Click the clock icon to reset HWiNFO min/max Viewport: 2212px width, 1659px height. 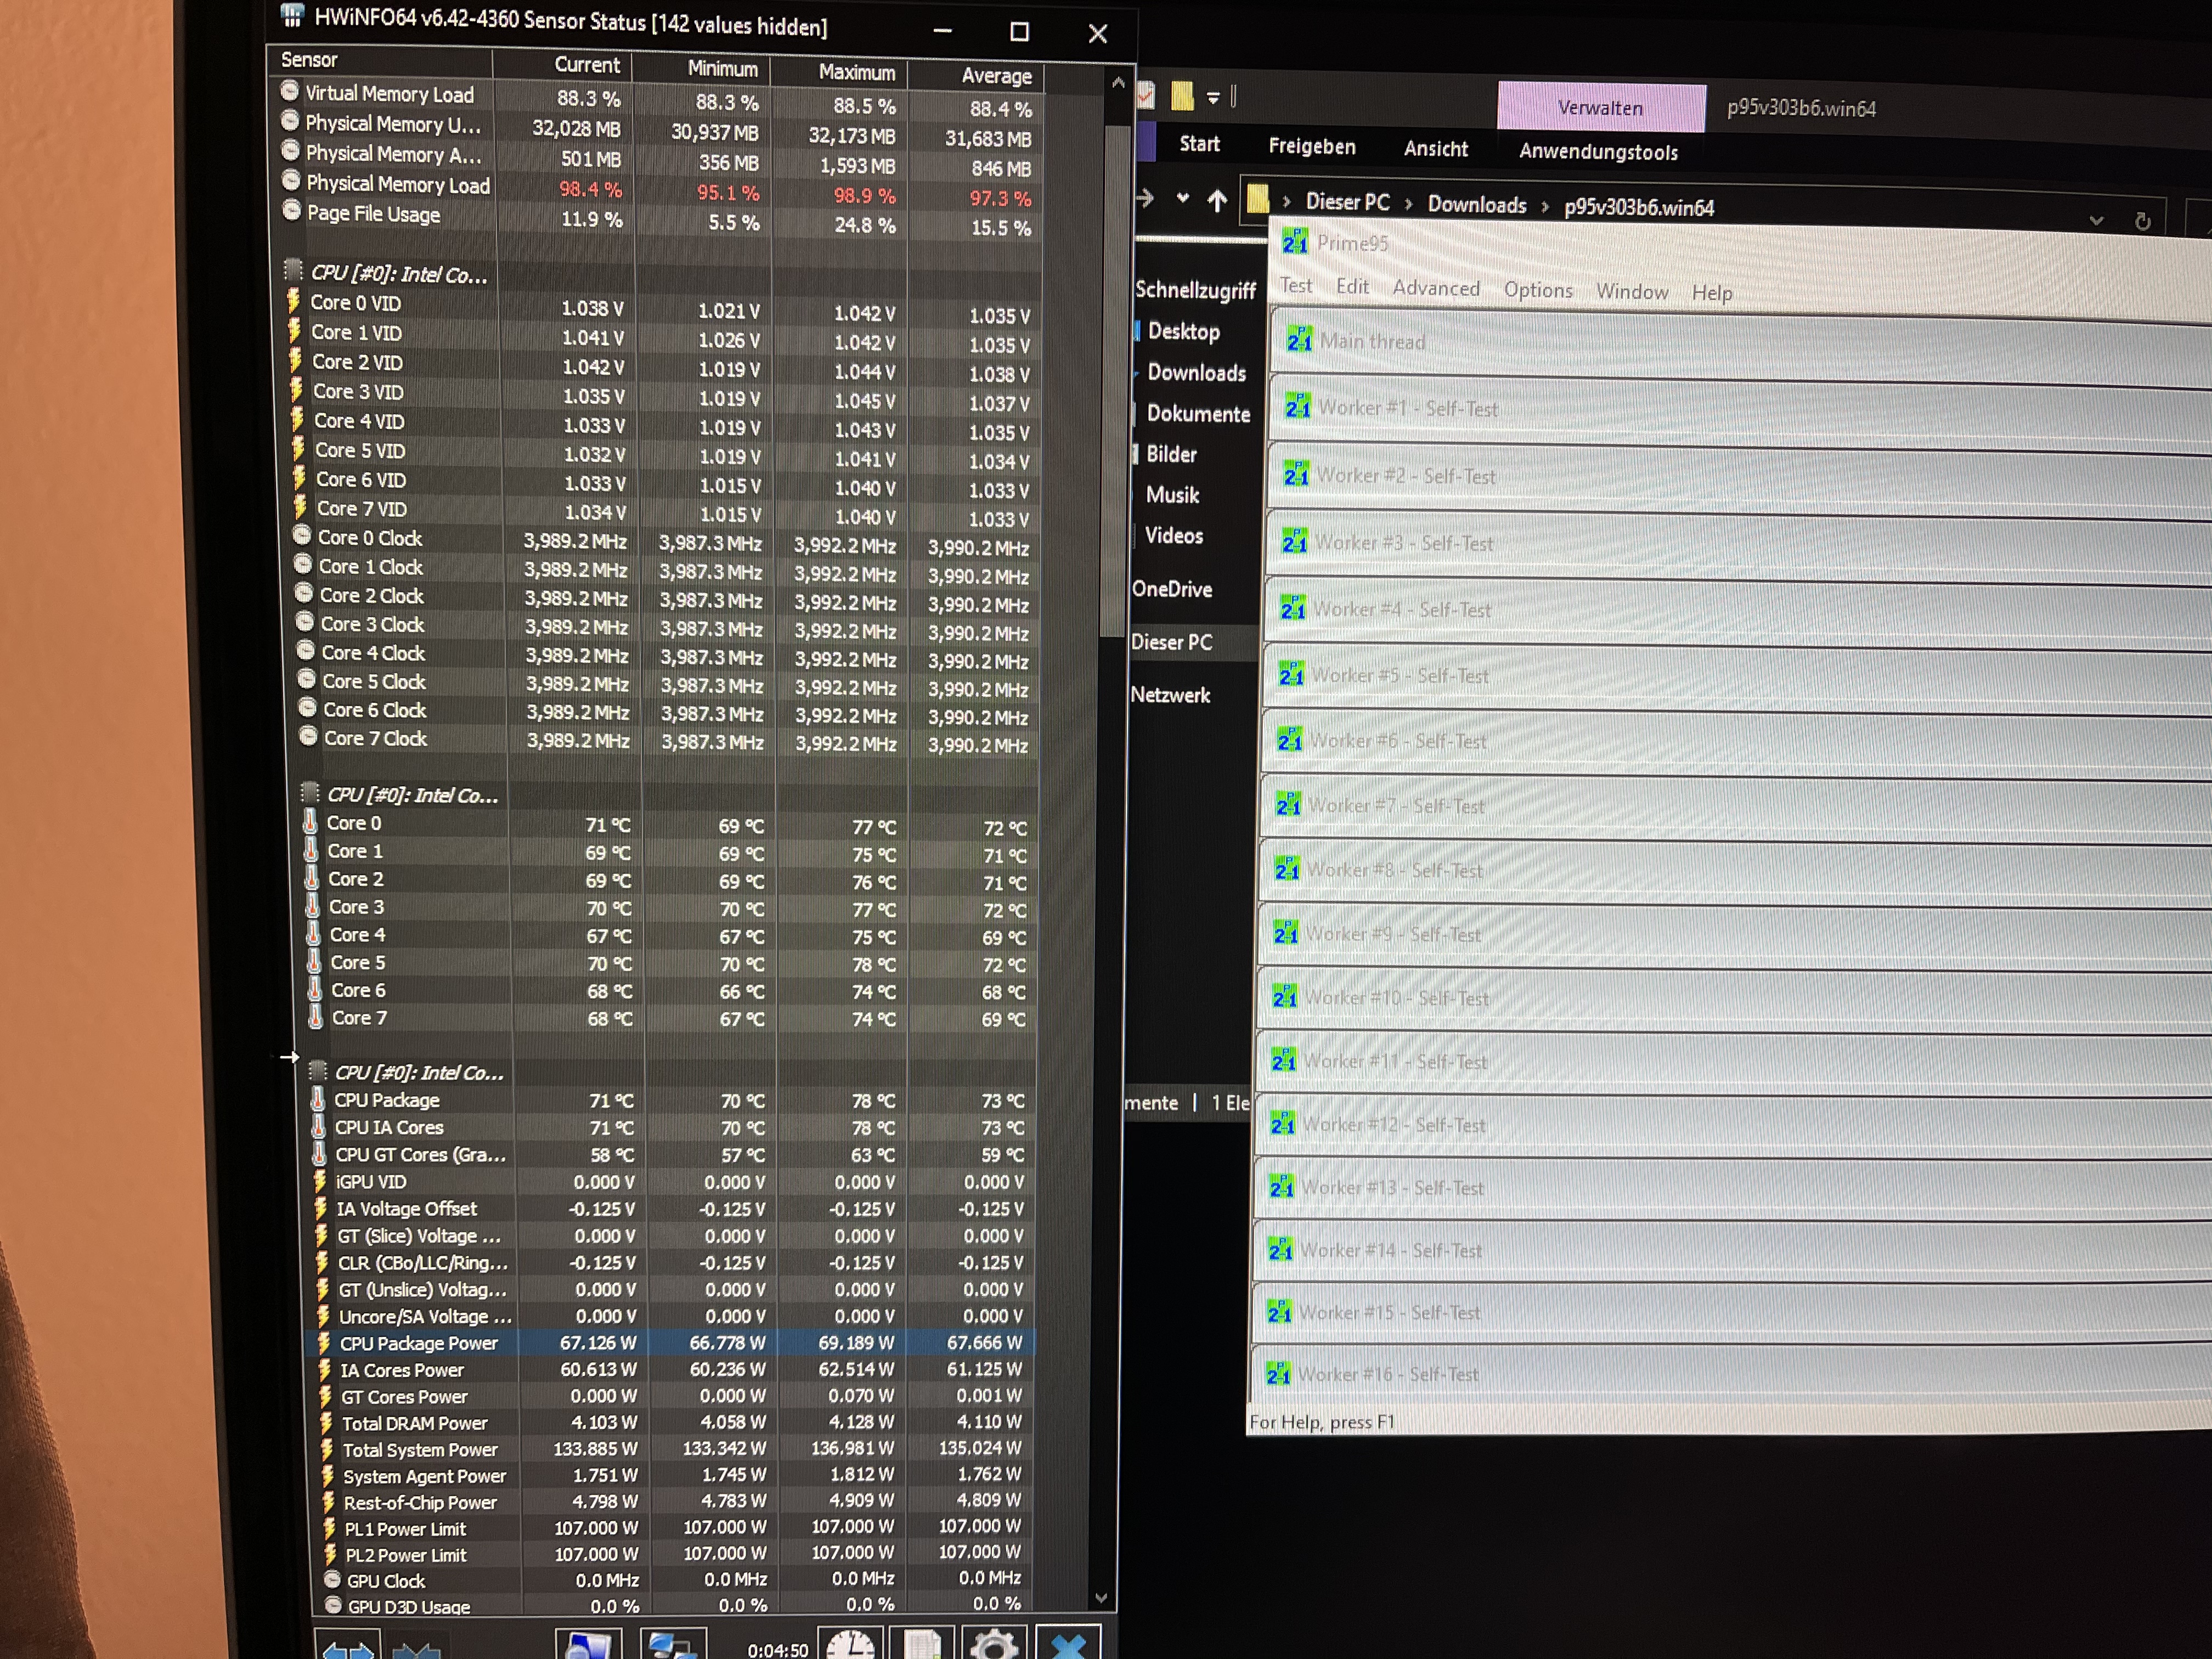851,1643
